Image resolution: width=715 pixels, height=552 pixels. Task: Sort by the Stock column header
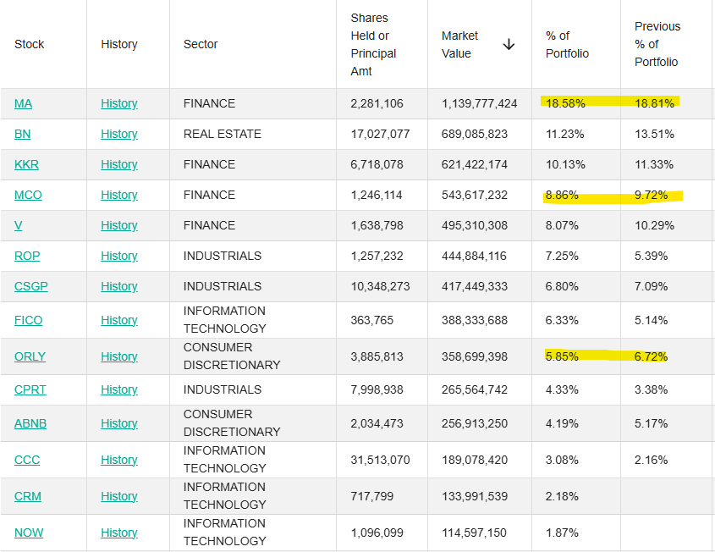coord(29,44)
